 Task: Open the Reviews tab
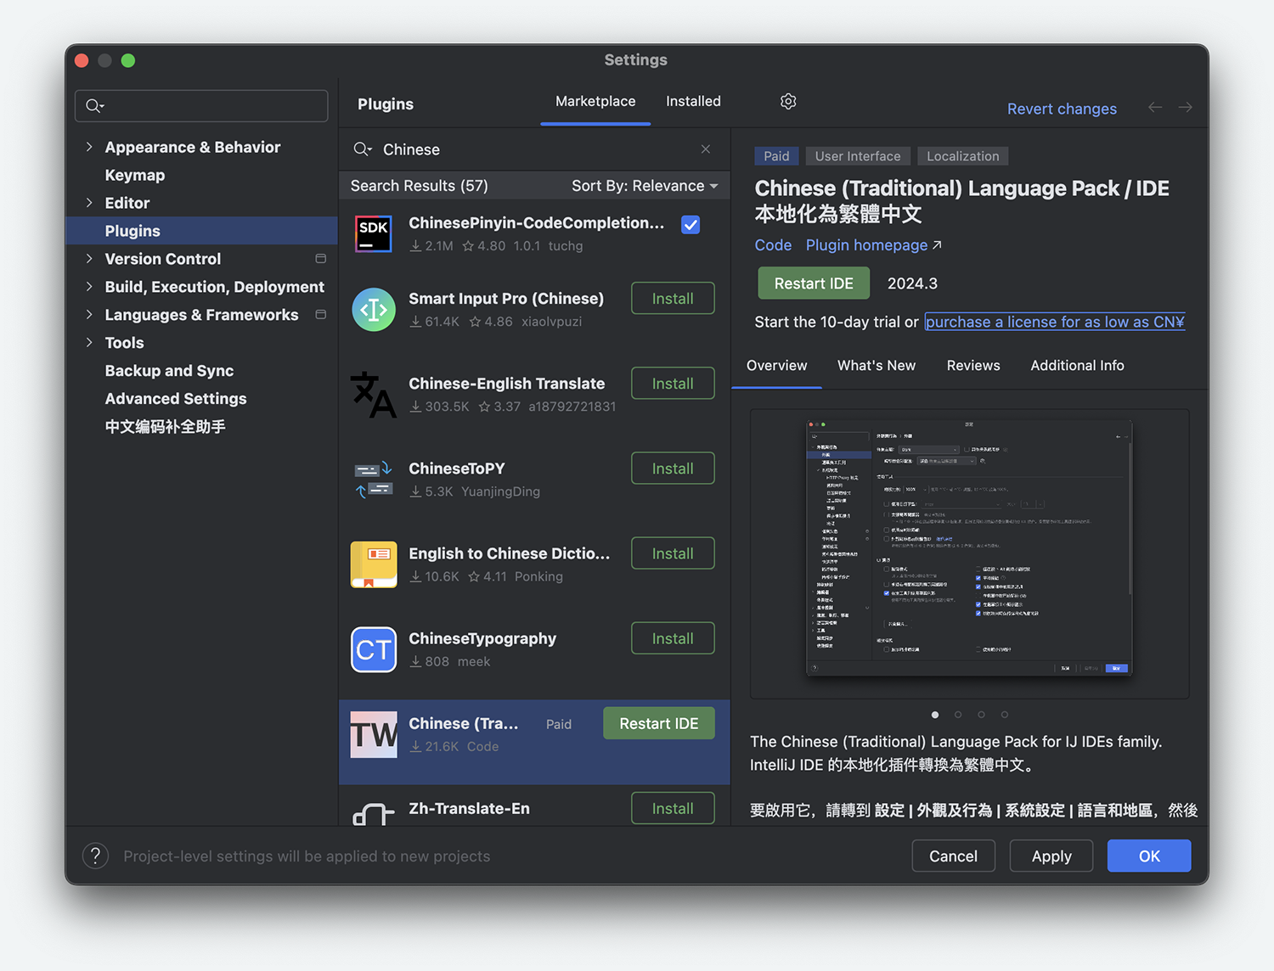click(x=973, y=366)
